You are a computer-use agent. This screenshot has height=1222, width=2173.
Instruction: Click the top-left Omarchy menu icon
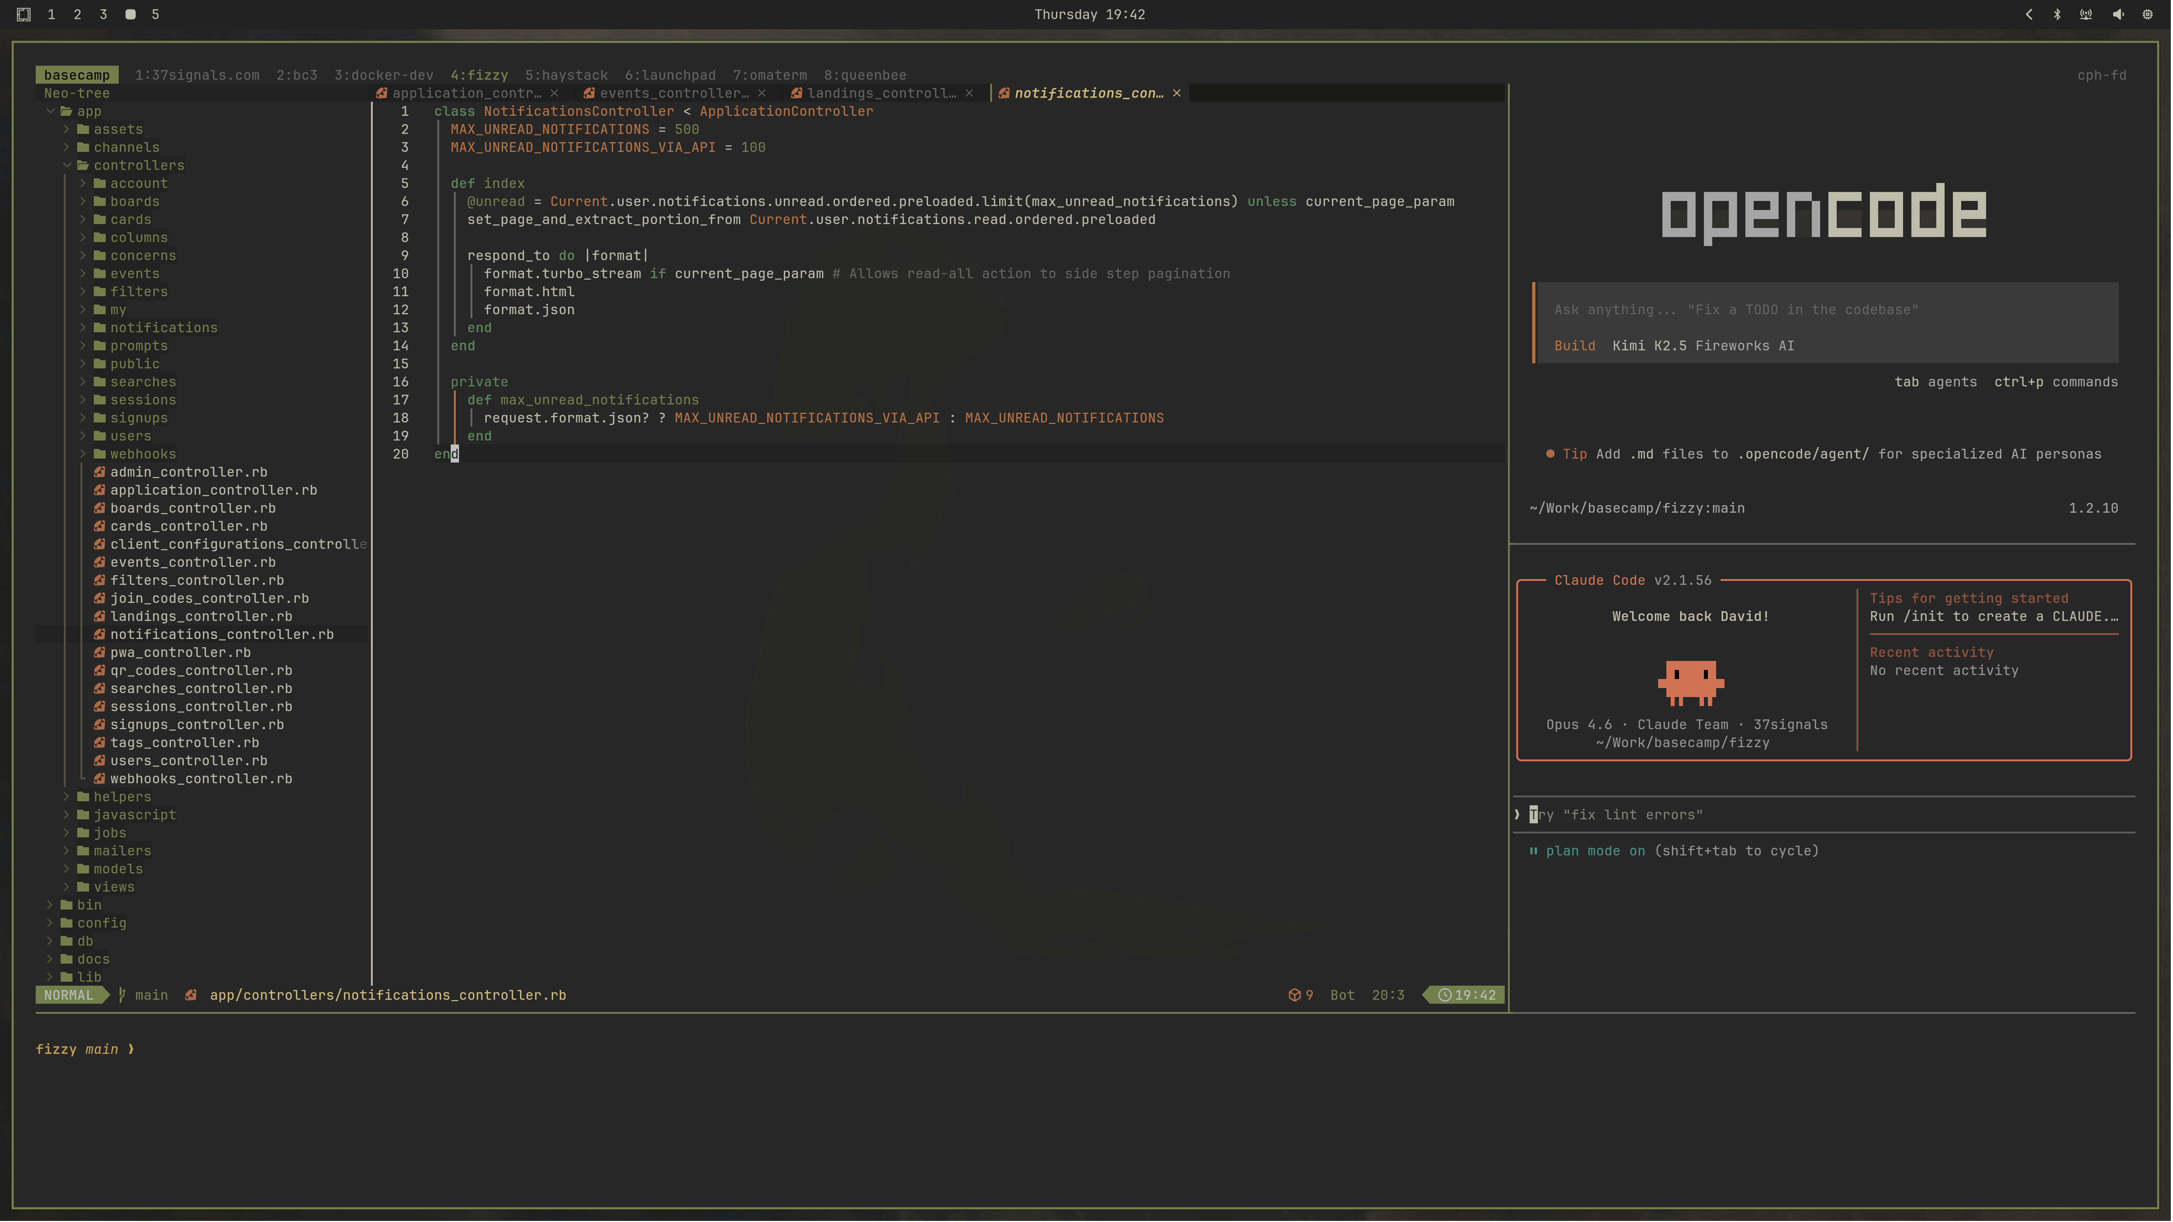point(23,14)
